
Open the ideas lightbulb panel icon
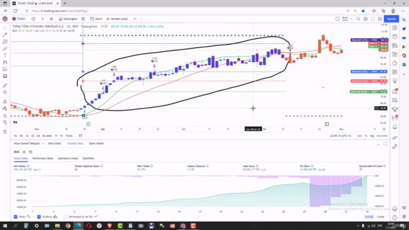point(395,81)
